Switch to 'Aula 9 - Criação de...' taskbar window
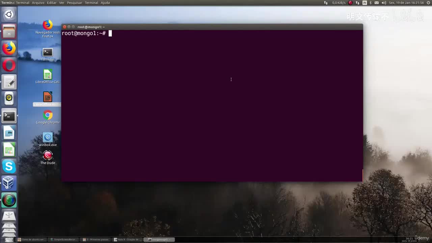Viewport: 432px width, 243px height. click(x=128, y=240)
